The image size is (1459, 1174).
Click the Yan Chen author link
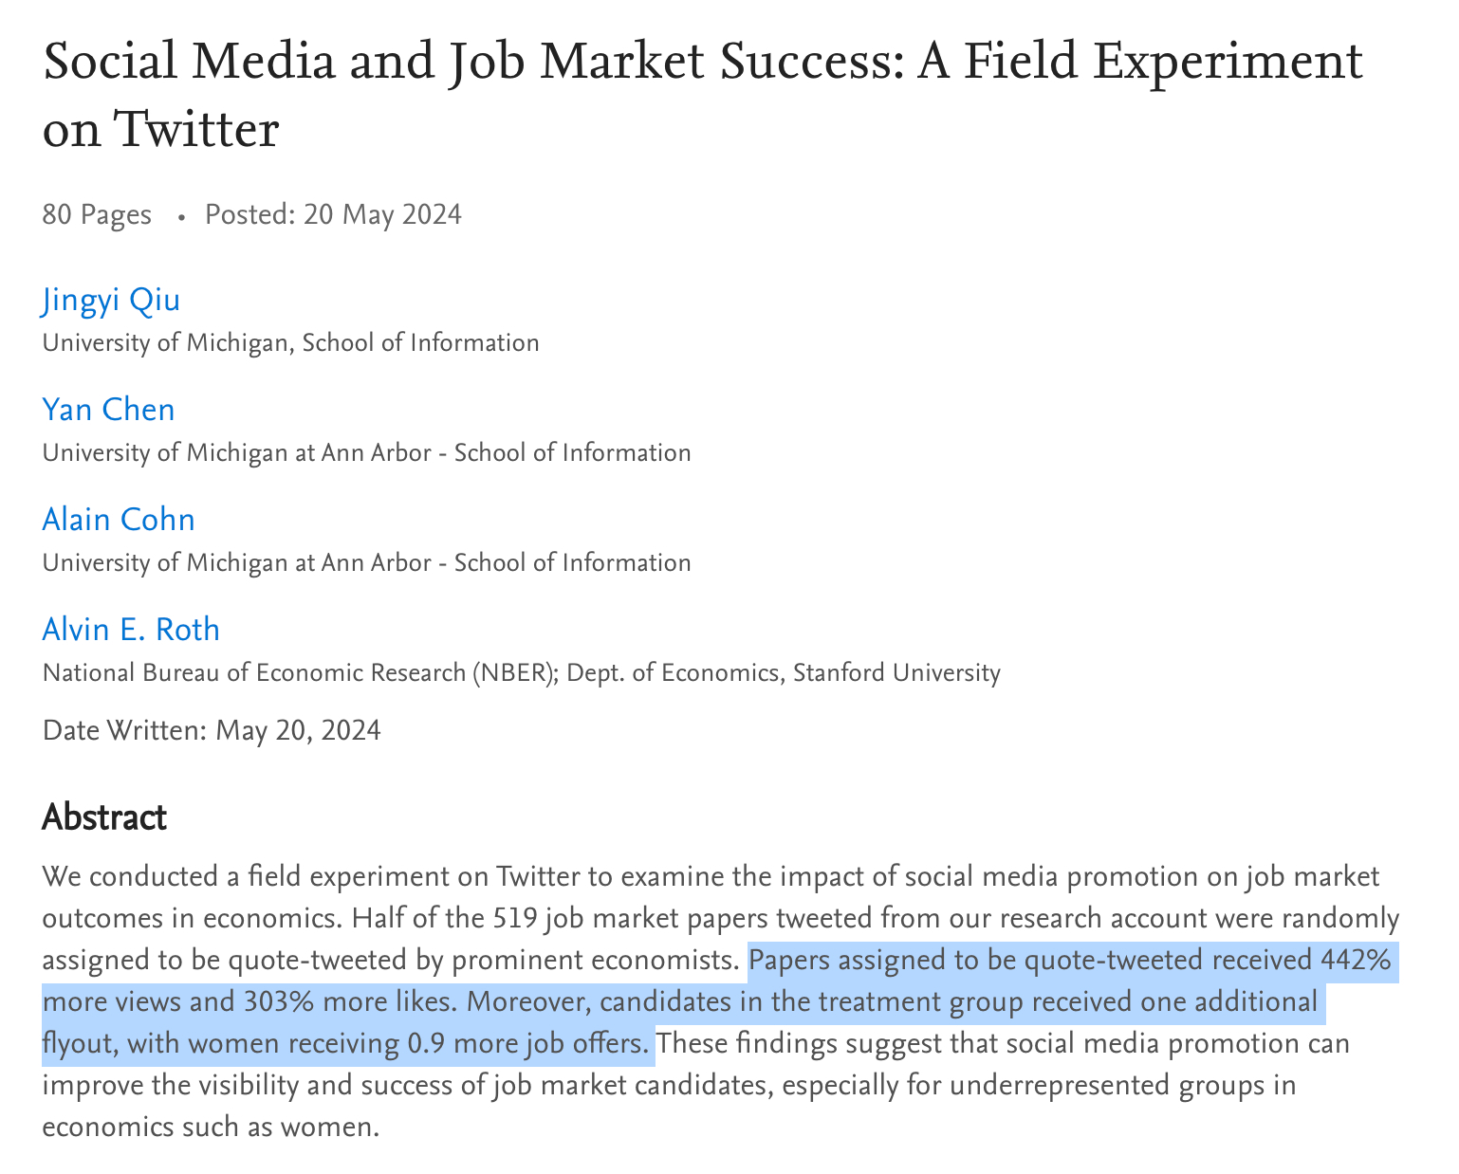(x=108, y=411)
